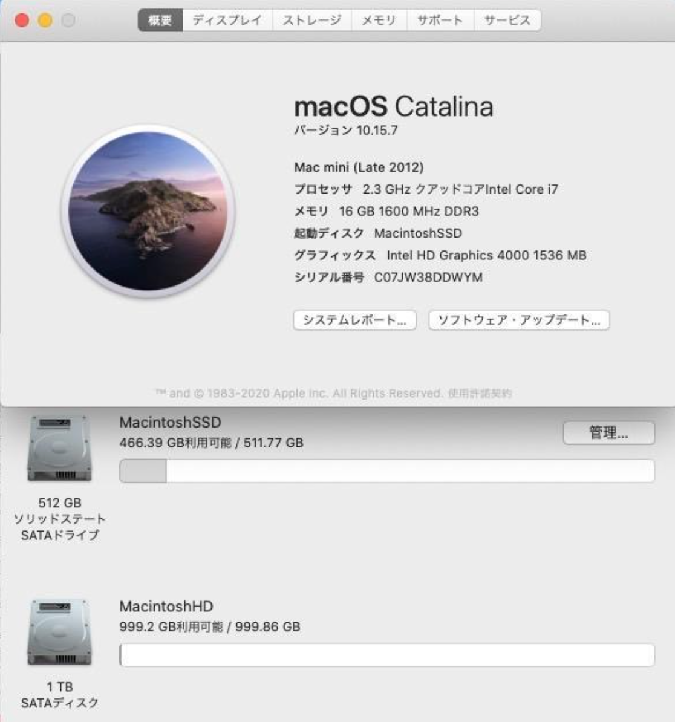The width and height of the screenshot is (675, 722).
Task: Click the MacintoshHD drive icon
Action: (x=59, y=632)
